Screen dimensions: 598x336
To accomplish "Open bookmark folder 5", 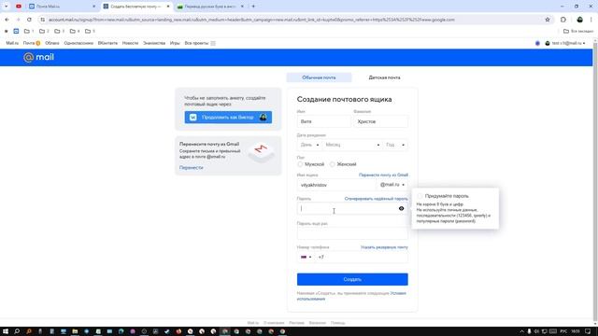I will point(90,31).
